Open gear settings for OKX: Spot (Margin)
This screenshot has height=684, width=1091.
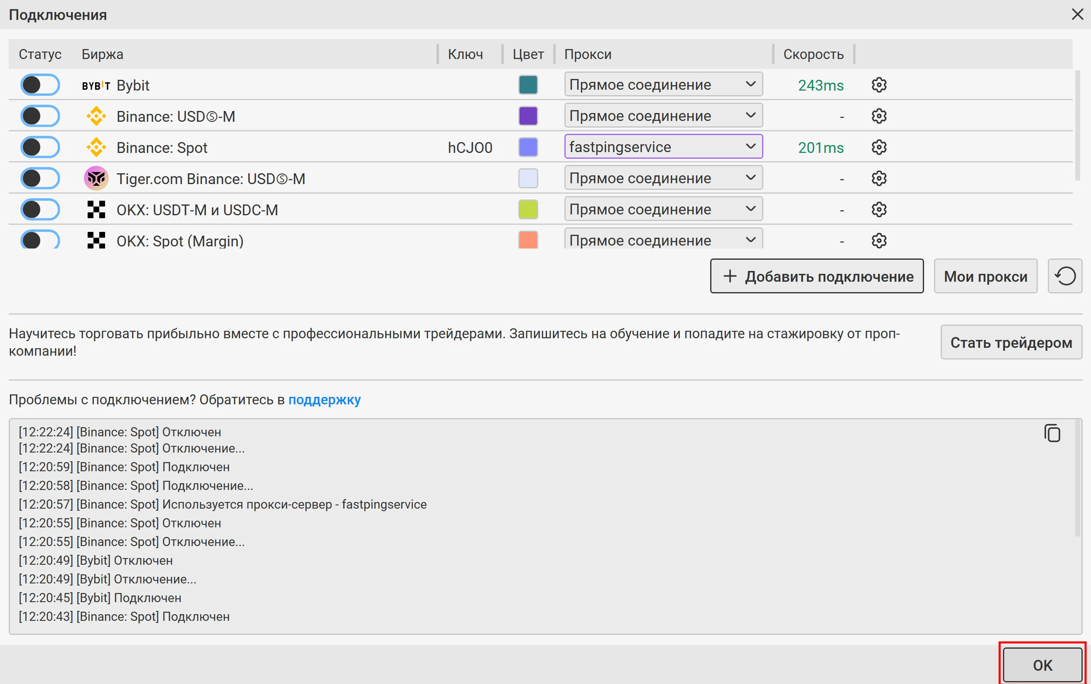tap(878, 240)
